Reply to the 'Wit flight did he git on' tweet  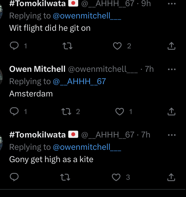pyautogui.click(x=14, y=46)
